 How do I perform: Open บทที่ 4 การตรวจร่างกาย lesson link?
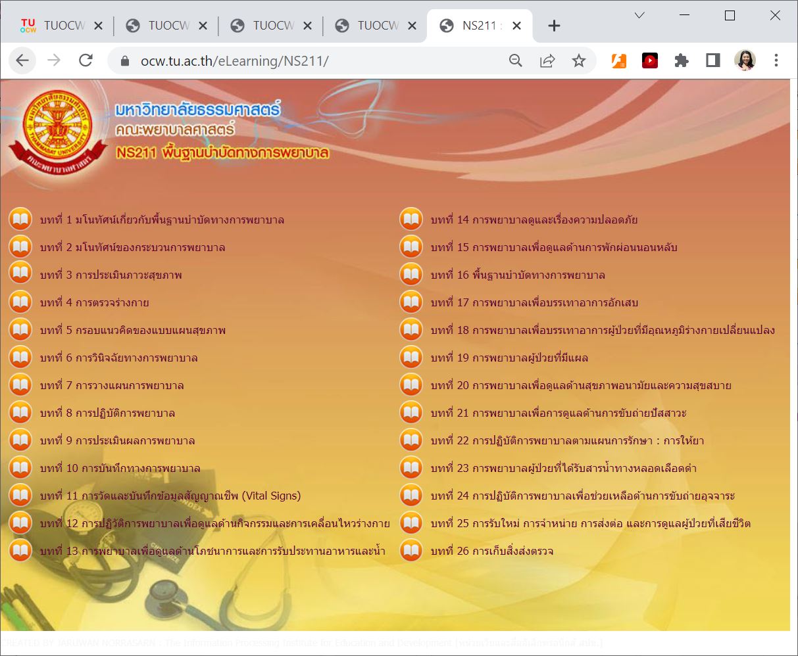tap(94, 302)
